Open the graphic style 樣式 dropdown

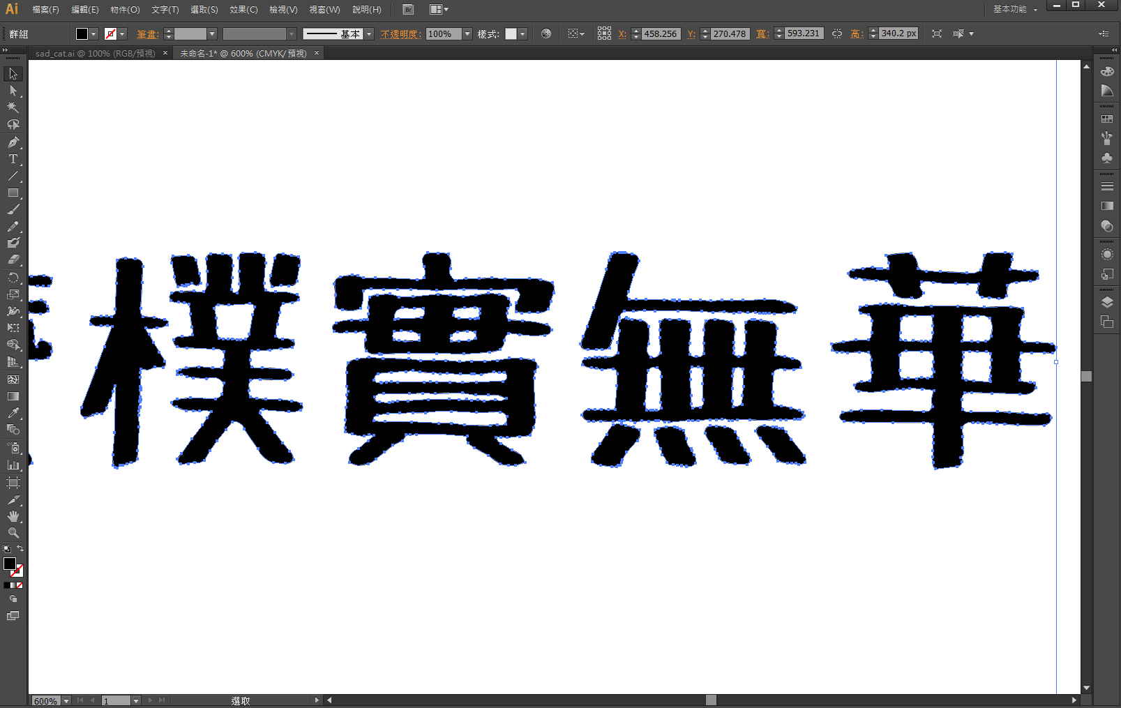point(522,33)
